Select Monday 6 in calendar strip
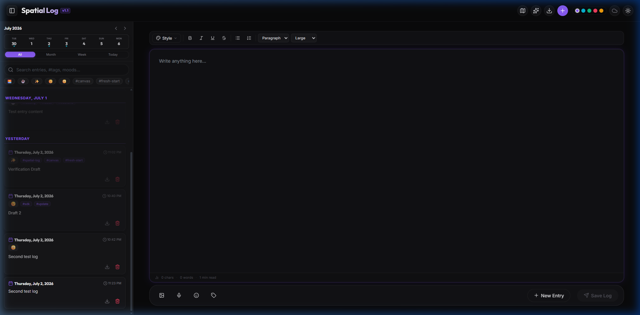Viewport: 640px width, 315px height. (119, 42)
